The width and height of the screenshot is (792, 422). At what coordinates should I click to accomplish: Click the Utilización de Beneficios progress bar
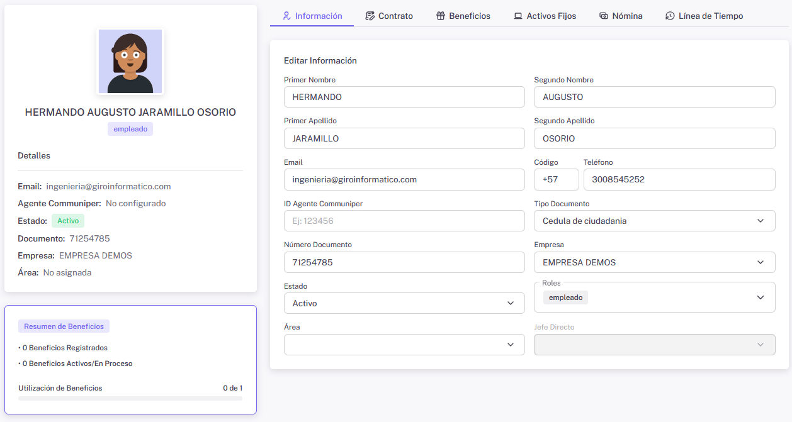click(x=130, y=398)
